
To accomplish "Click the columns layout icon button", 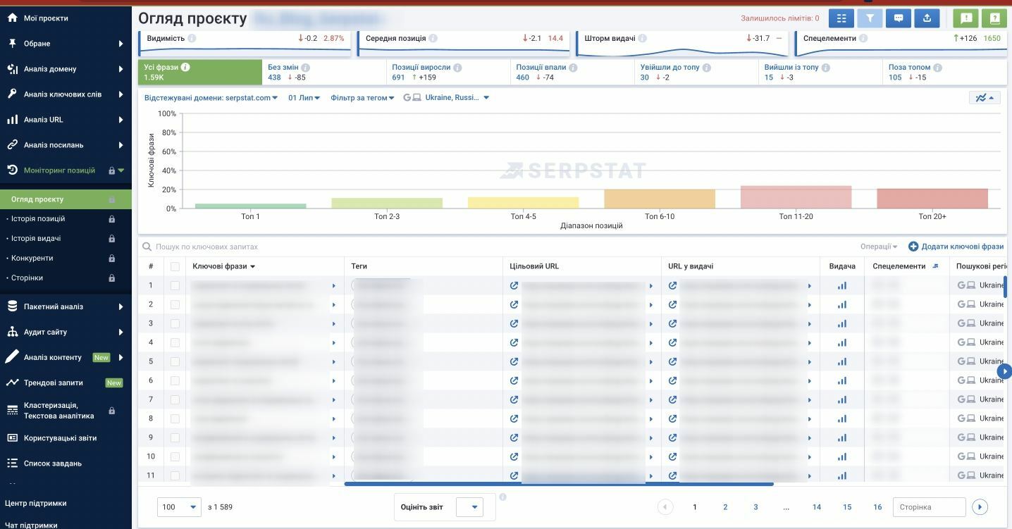I will [x=841, y=19].
